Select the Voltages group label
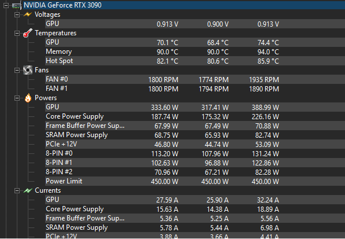This screenshot has height=239, width=345. pyautogui.click(x=47, y=14)
